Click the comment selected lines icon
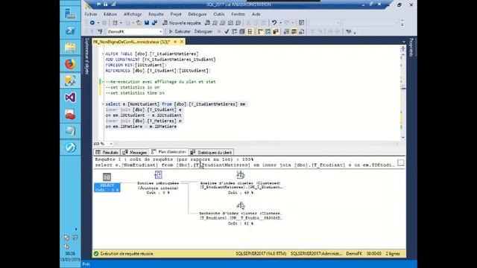The width and height of the screenshot is (477, 268). click(x=312, y=31)
